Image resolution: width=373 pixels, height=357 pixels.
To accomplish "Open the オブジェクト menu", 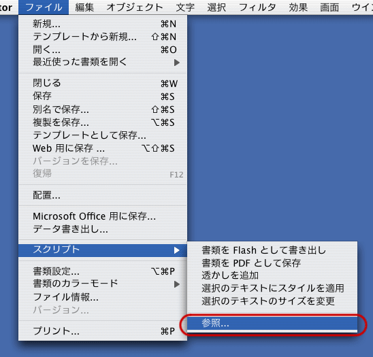I will 135,7.
